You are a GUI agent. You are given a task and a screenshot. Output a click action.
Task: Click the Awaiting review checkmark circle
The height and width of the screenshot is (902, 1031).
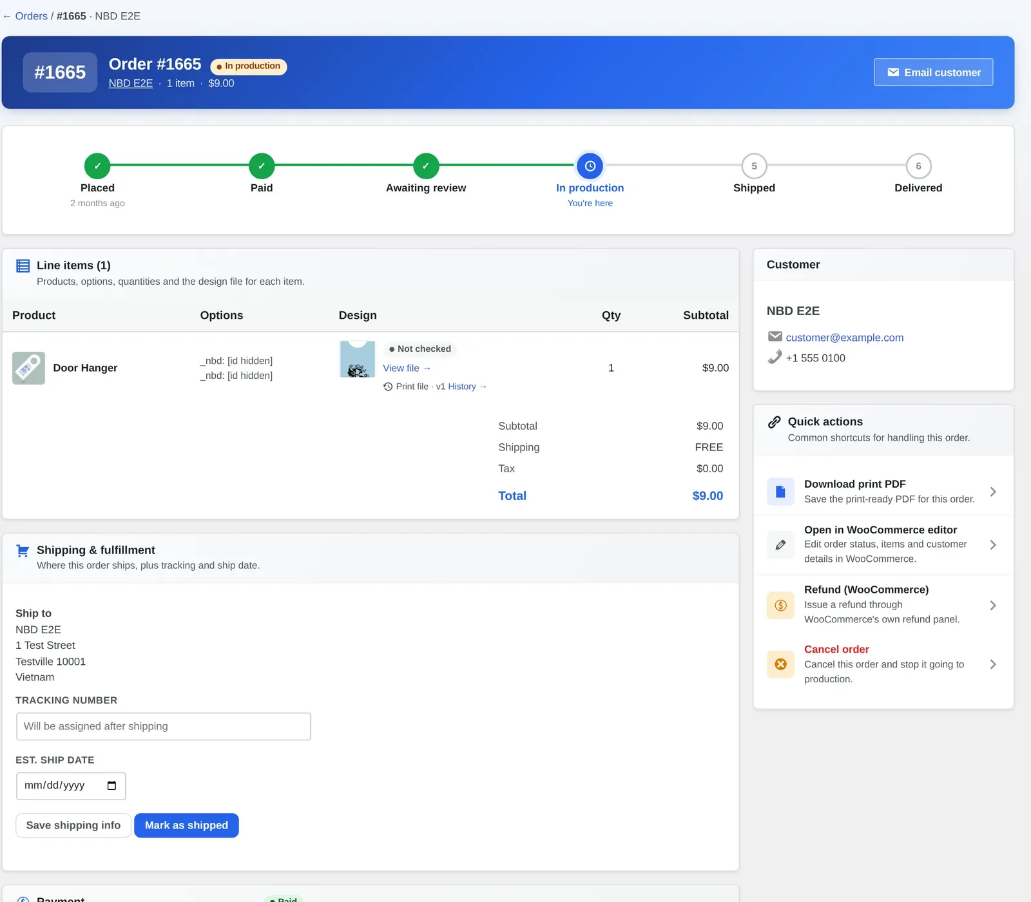click(426, 166)
